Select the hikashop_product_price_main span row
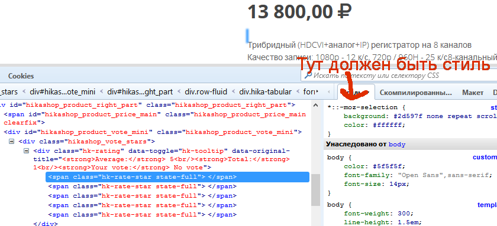The height and width of the screenshot is (226, 497). 155,119
